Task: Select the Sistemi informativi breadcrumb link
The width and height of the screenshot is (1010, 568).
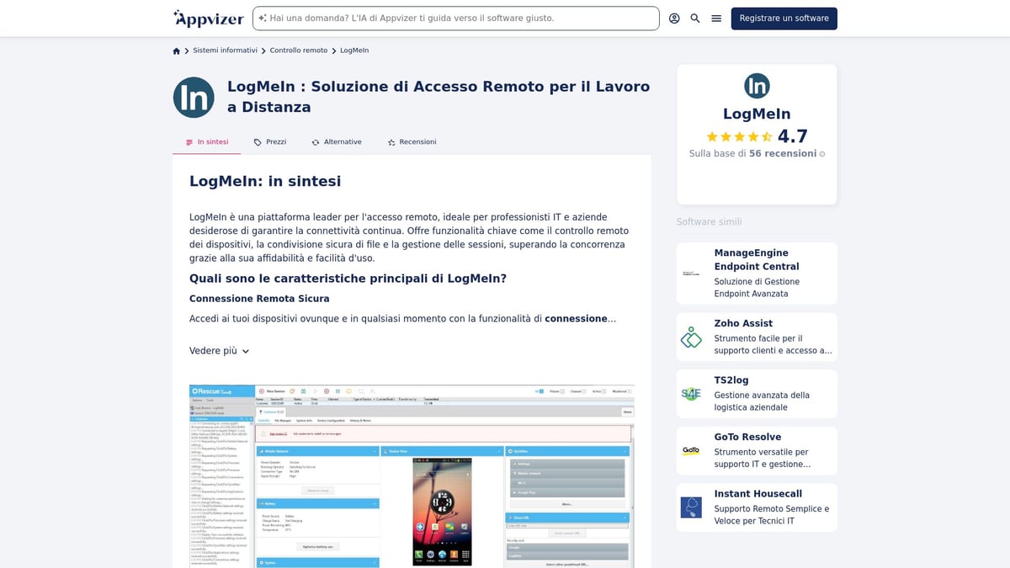Action: [224, 50]
